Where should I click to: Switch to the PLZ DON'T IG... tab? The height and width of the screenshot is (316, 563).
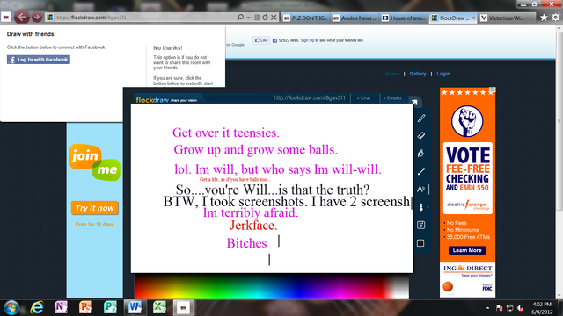305,18
